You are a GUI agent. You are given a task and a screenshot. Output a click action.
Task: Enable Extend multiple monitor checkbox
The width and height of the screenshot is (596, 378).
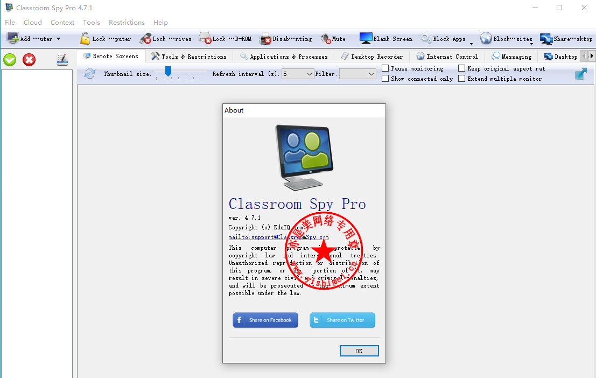[x=461, y=78]
